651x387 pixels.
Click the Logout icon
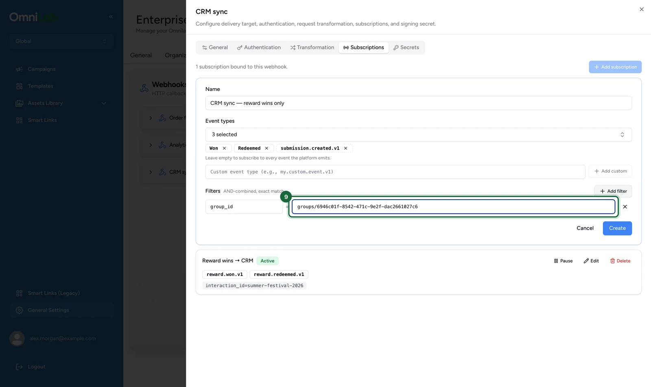click(x=19, y=367)
